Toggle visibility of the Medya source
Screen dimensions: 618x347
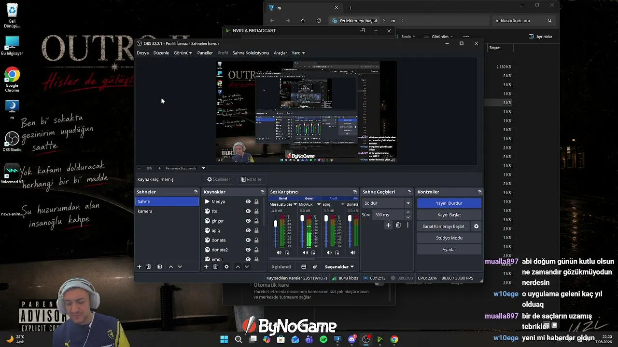click(248, 201)
